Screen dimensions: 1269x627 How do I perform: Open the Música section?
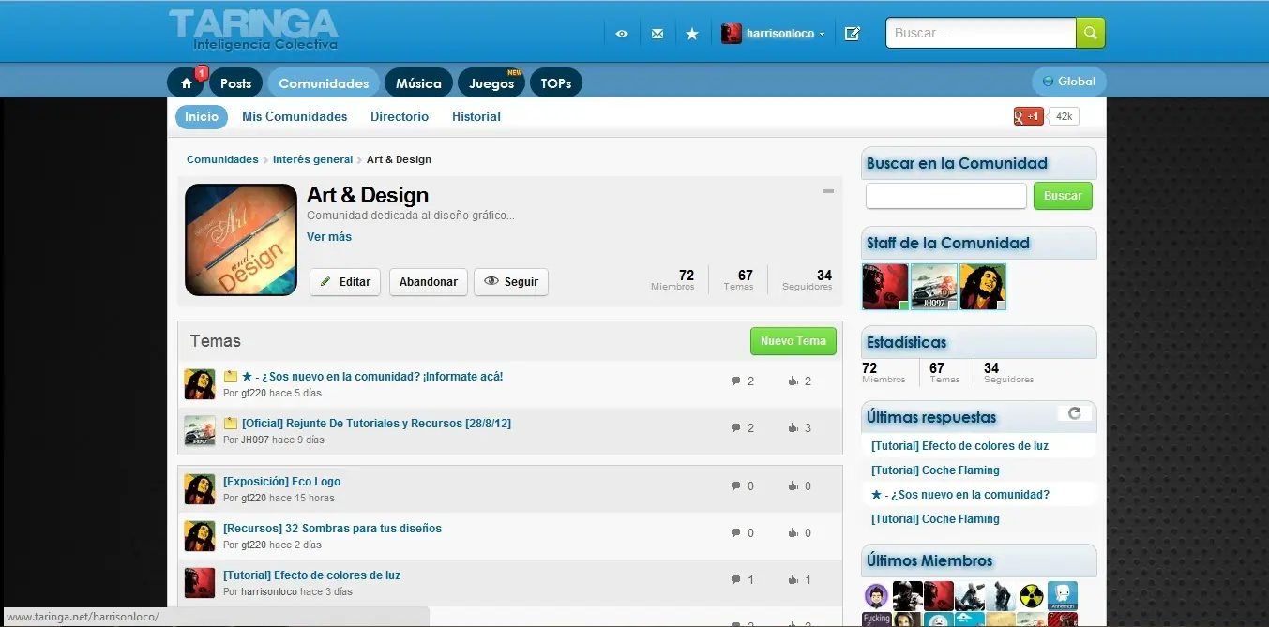click(x=418, y=83)
